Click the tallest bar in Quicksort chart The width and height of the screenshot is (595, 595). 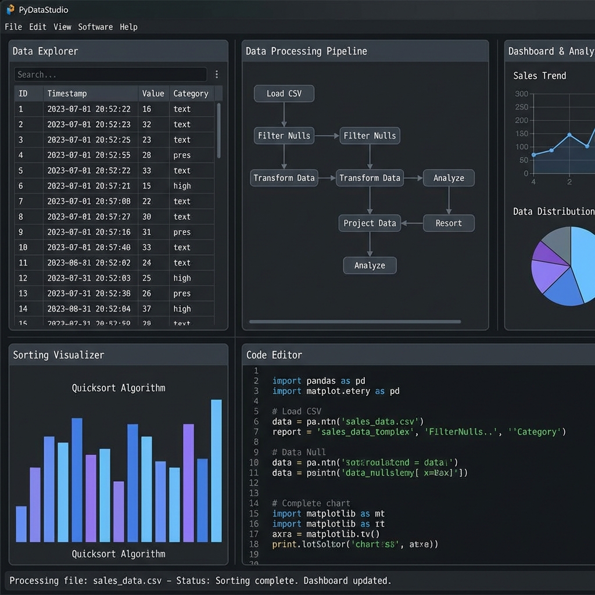pos(216,471)
